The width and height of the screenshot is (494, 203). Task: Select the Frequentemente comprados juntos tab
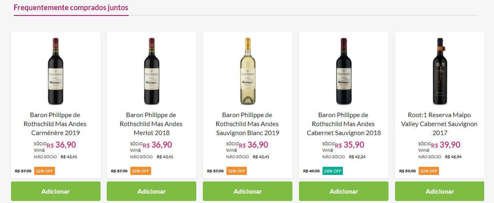pos(71,8)
